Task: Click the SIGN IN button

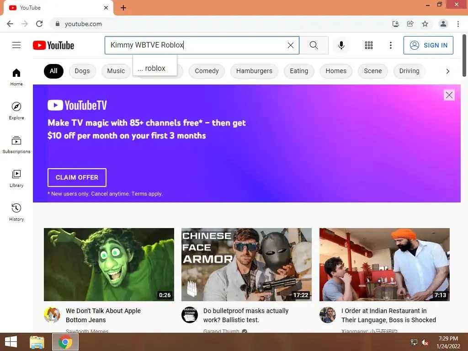Action: click(x=428, y=45)
